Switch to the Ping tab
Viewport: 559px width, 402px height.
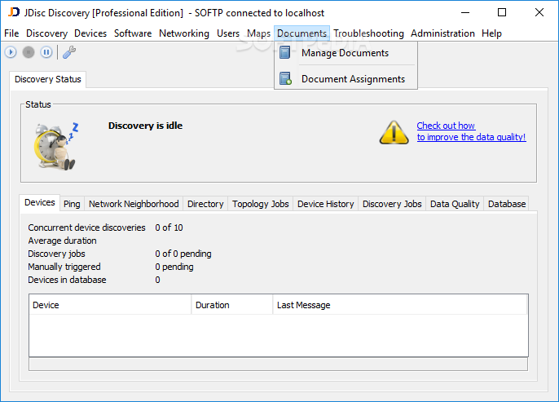click(72, 204)
